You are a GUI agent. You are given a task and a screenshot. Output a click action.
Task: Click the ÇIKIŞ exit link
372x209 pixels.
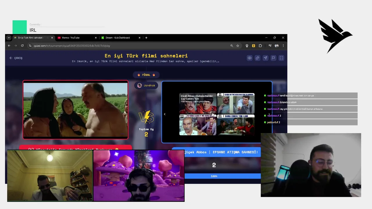pyautogui.click(x=16, y=58)
